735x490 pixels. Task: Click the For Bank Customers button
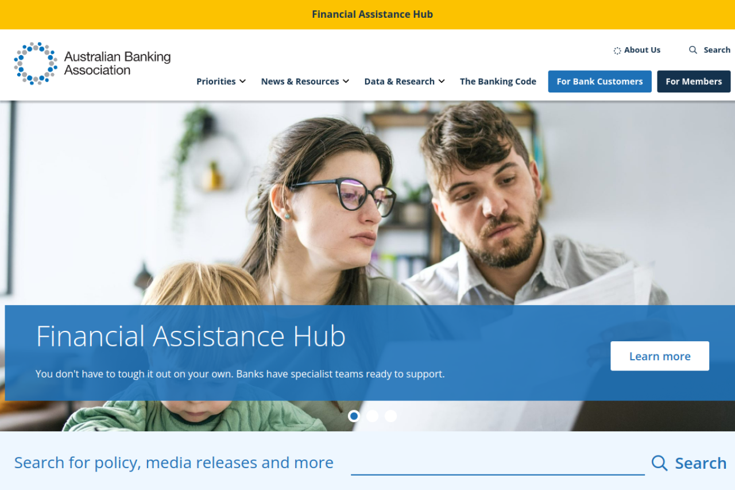599,82
